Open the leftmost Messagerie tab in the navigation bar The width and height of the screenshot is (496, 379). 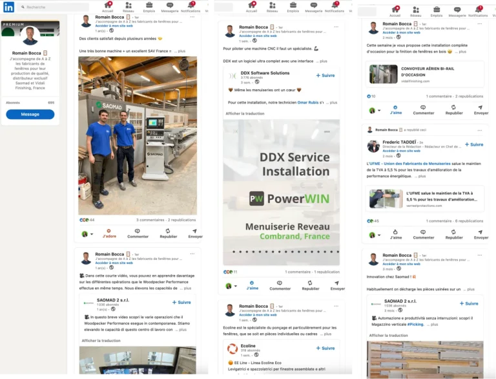point(170,7)
